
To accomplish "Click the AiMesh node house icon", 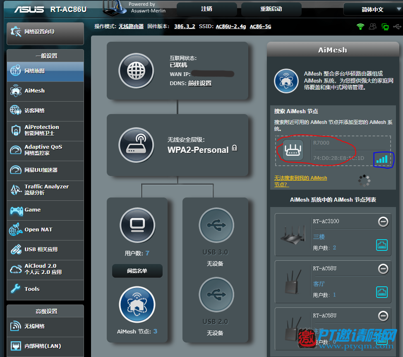I will 137,305.
